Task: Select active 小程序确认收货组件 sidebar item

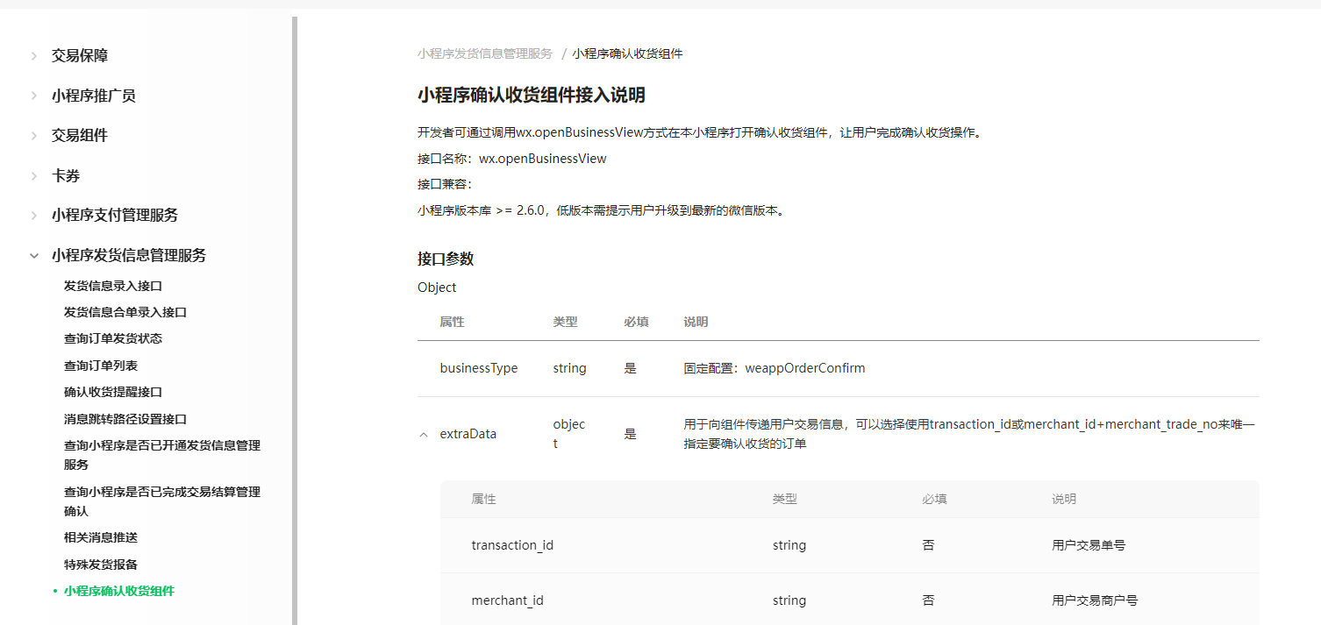Action: click(119, 591)
